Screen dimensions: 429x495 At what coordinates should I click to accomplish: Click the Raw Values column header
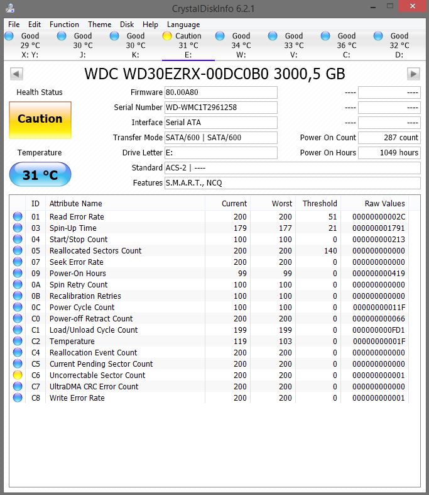coord(374,203)
